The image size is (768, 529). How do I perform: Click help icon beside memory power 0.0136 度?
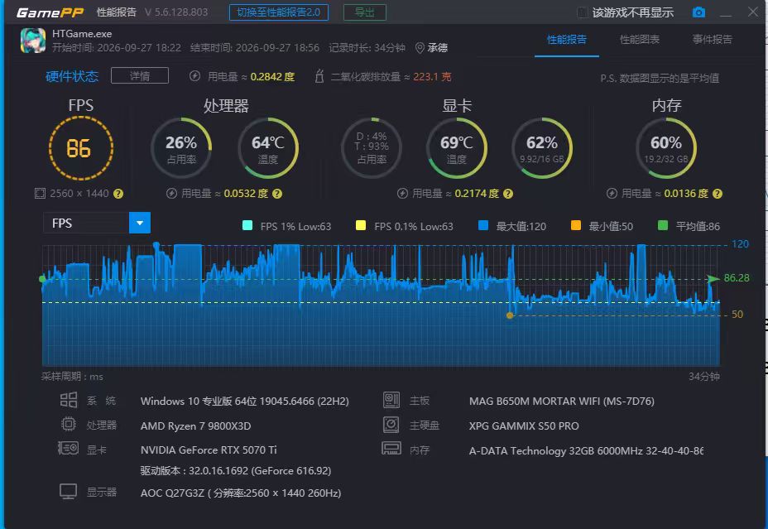(x=718, y=194)
